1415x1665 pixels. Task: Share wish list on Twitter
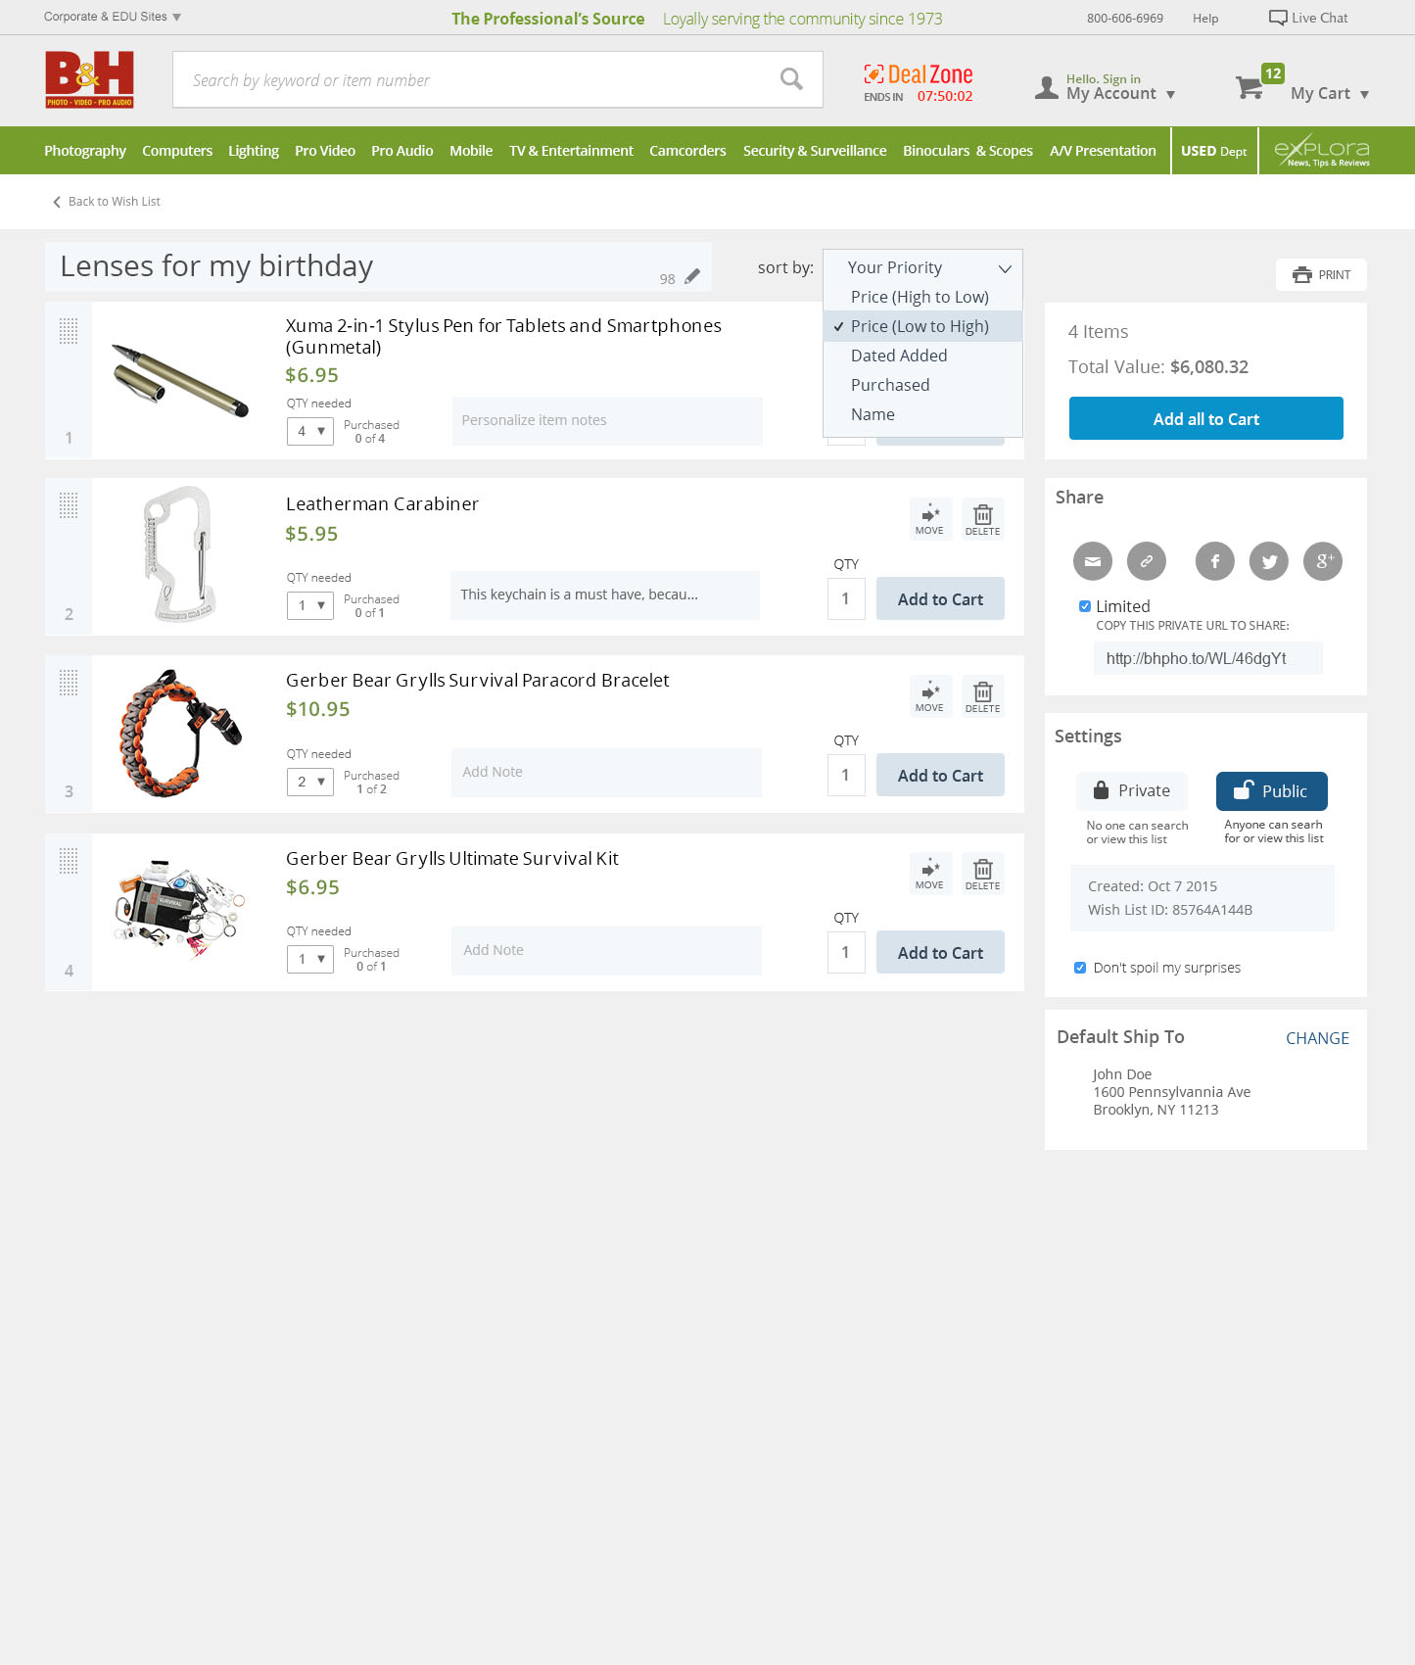pos(1269,561)
